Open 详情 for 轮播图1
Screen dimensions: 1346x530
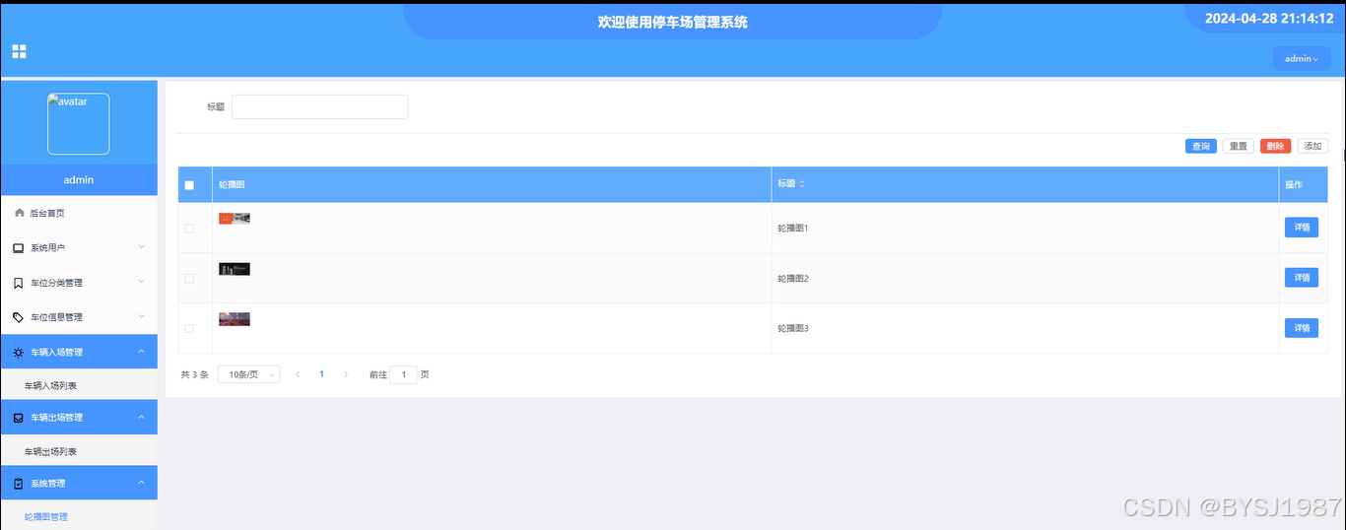click(x=1302, y=228)
